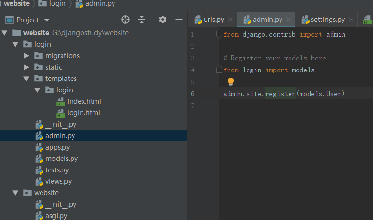373x220 pixels.
Task: Expand the migrations folder
Action: click(x=27, y=56)
